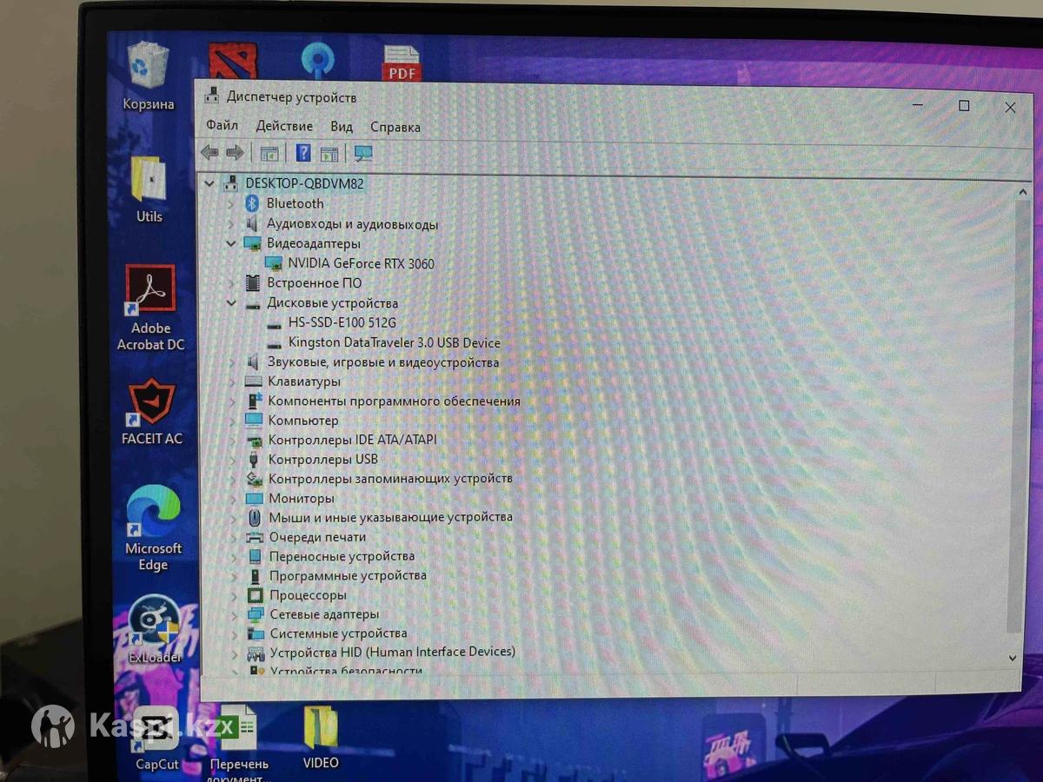This screenshot has width=1043, height=782.
Task: Select the Utils folder on desktop
Action: (x=149, y=181)
